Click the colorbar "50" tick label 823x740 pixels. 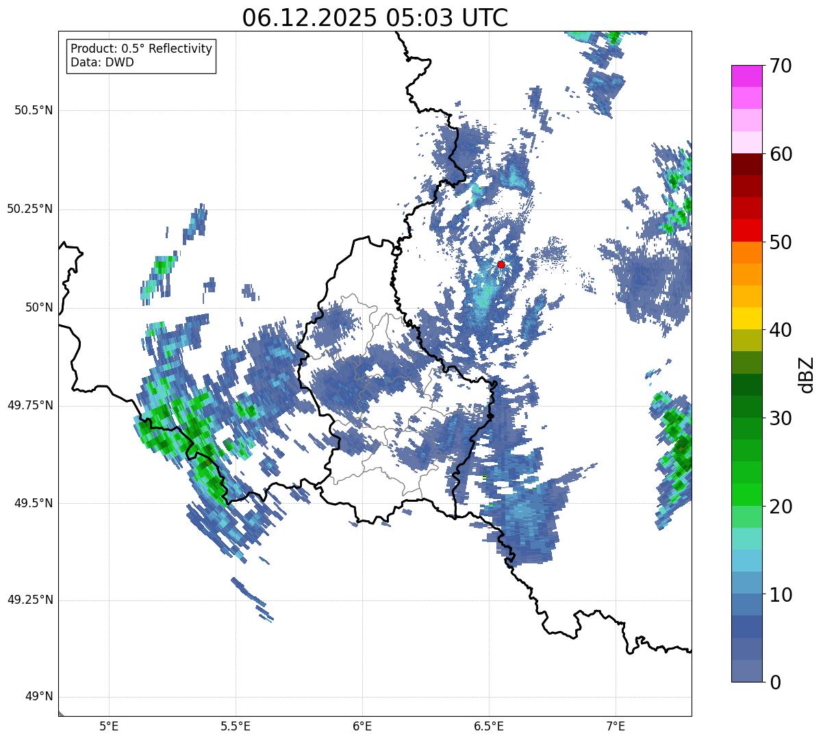pos(781,242)
